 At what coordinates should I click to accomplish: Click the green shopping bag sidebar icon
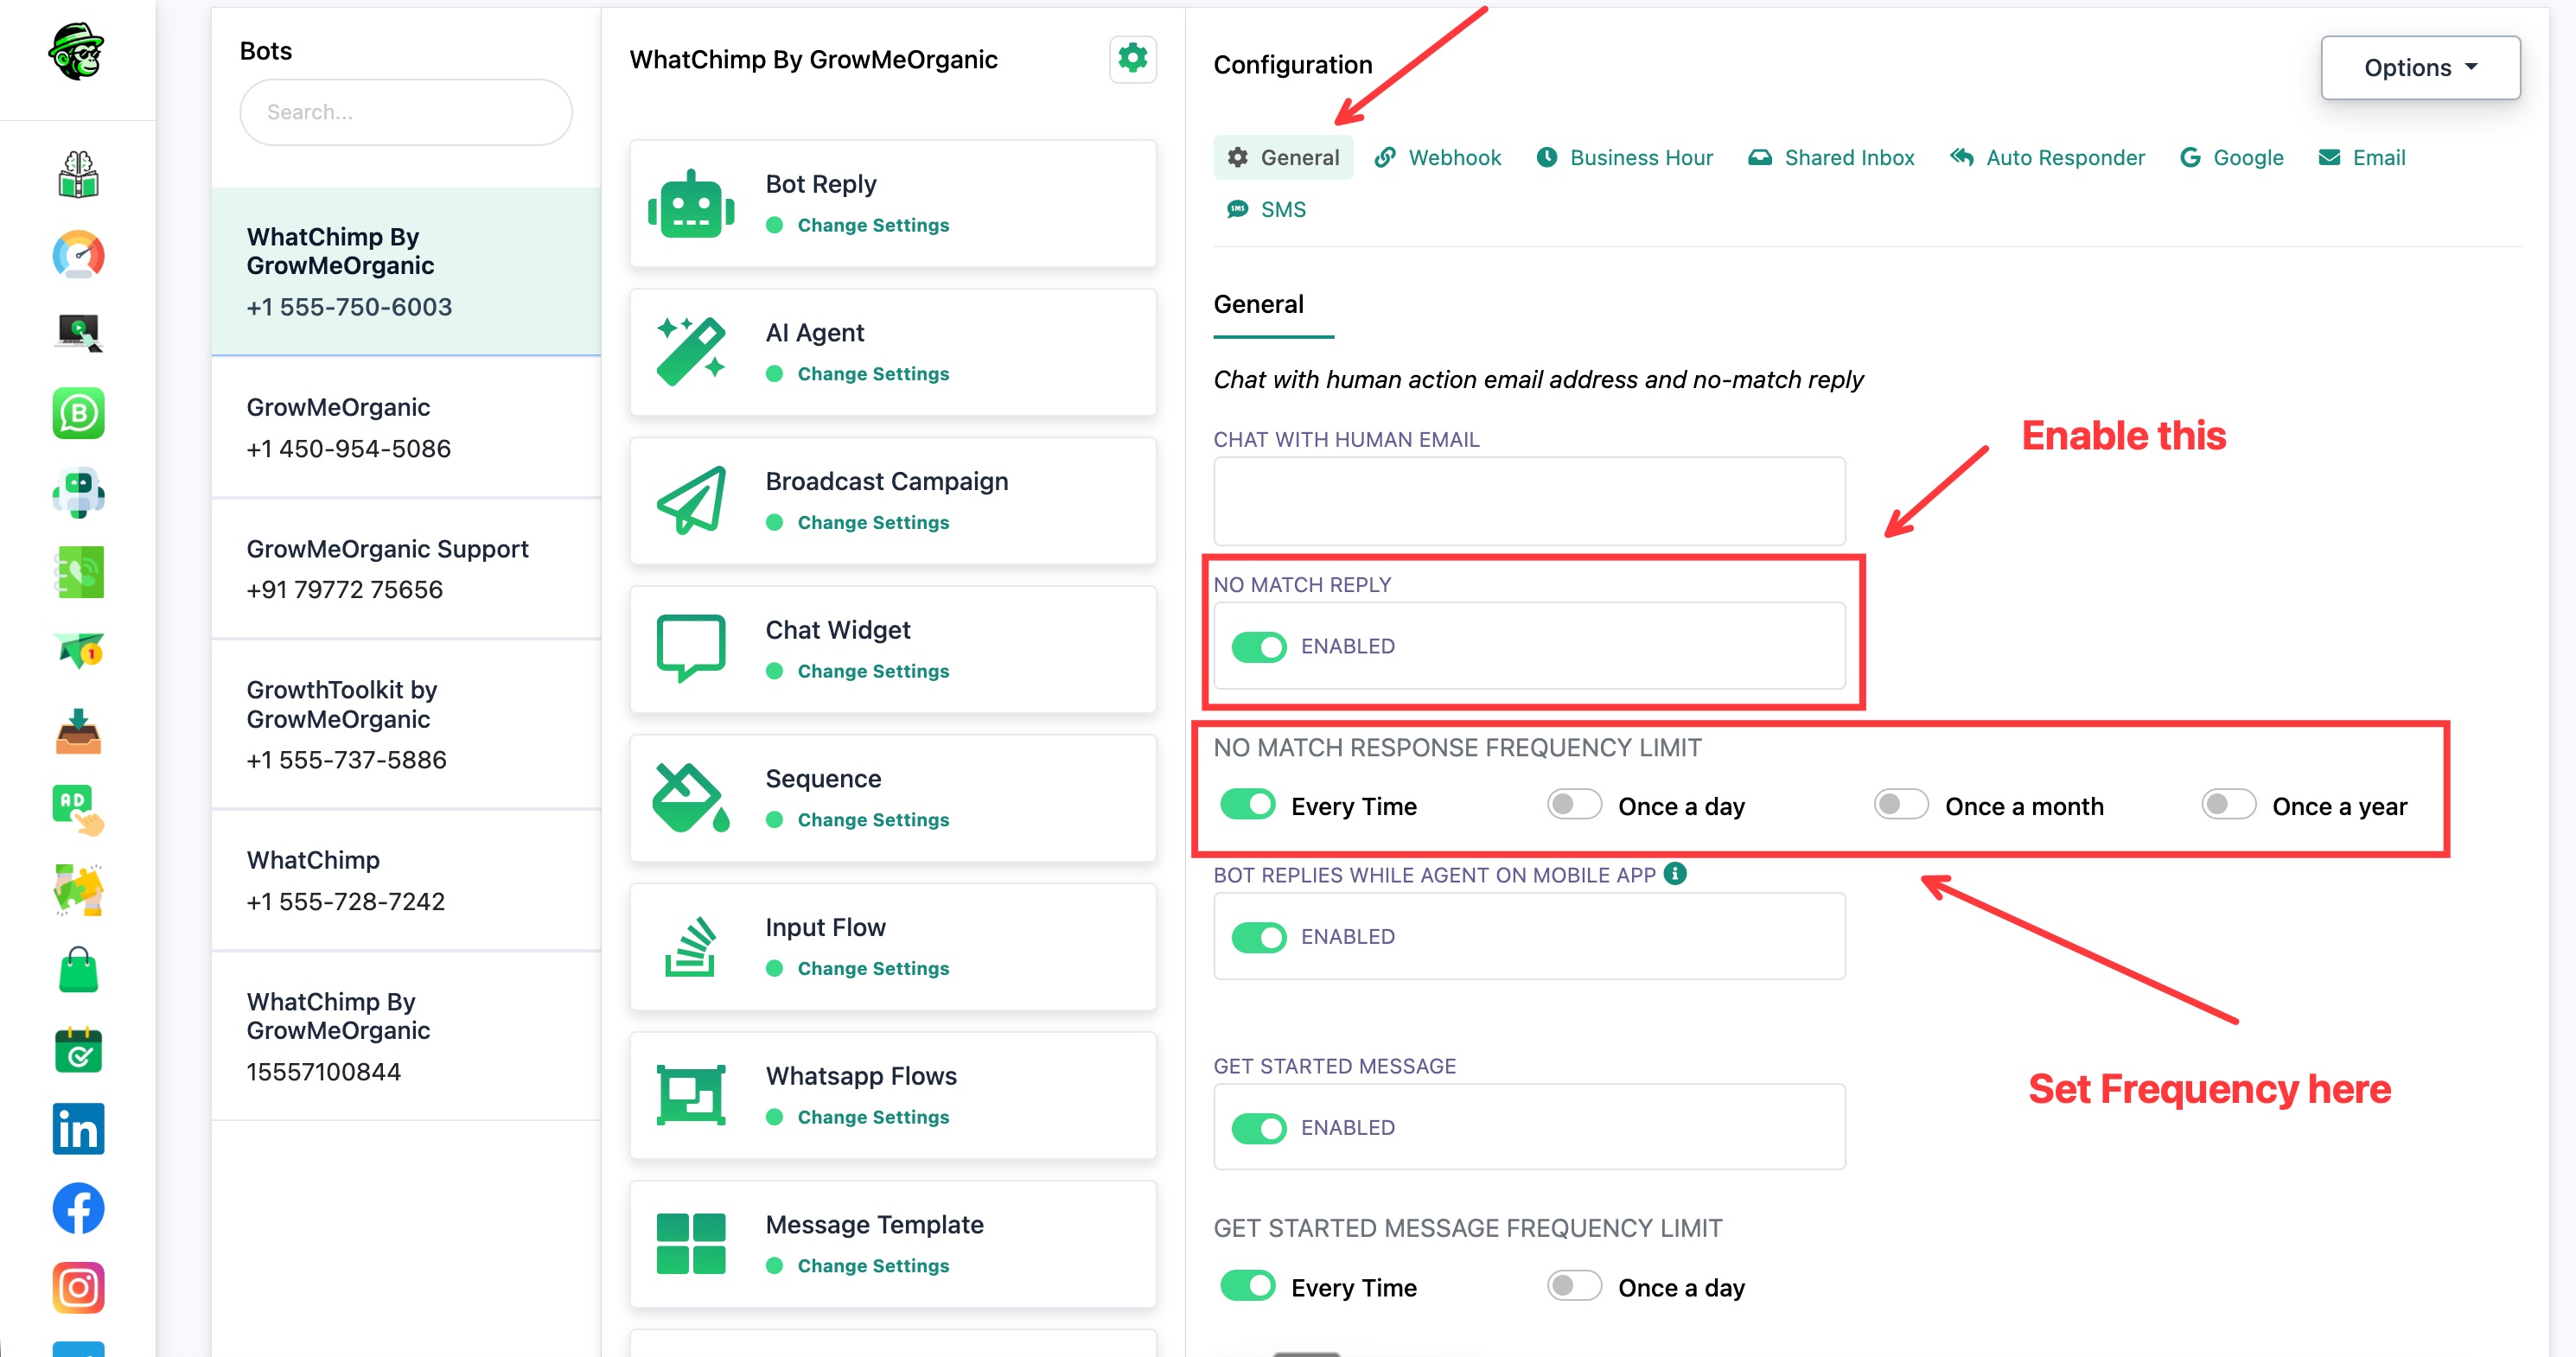pos(78,970)
